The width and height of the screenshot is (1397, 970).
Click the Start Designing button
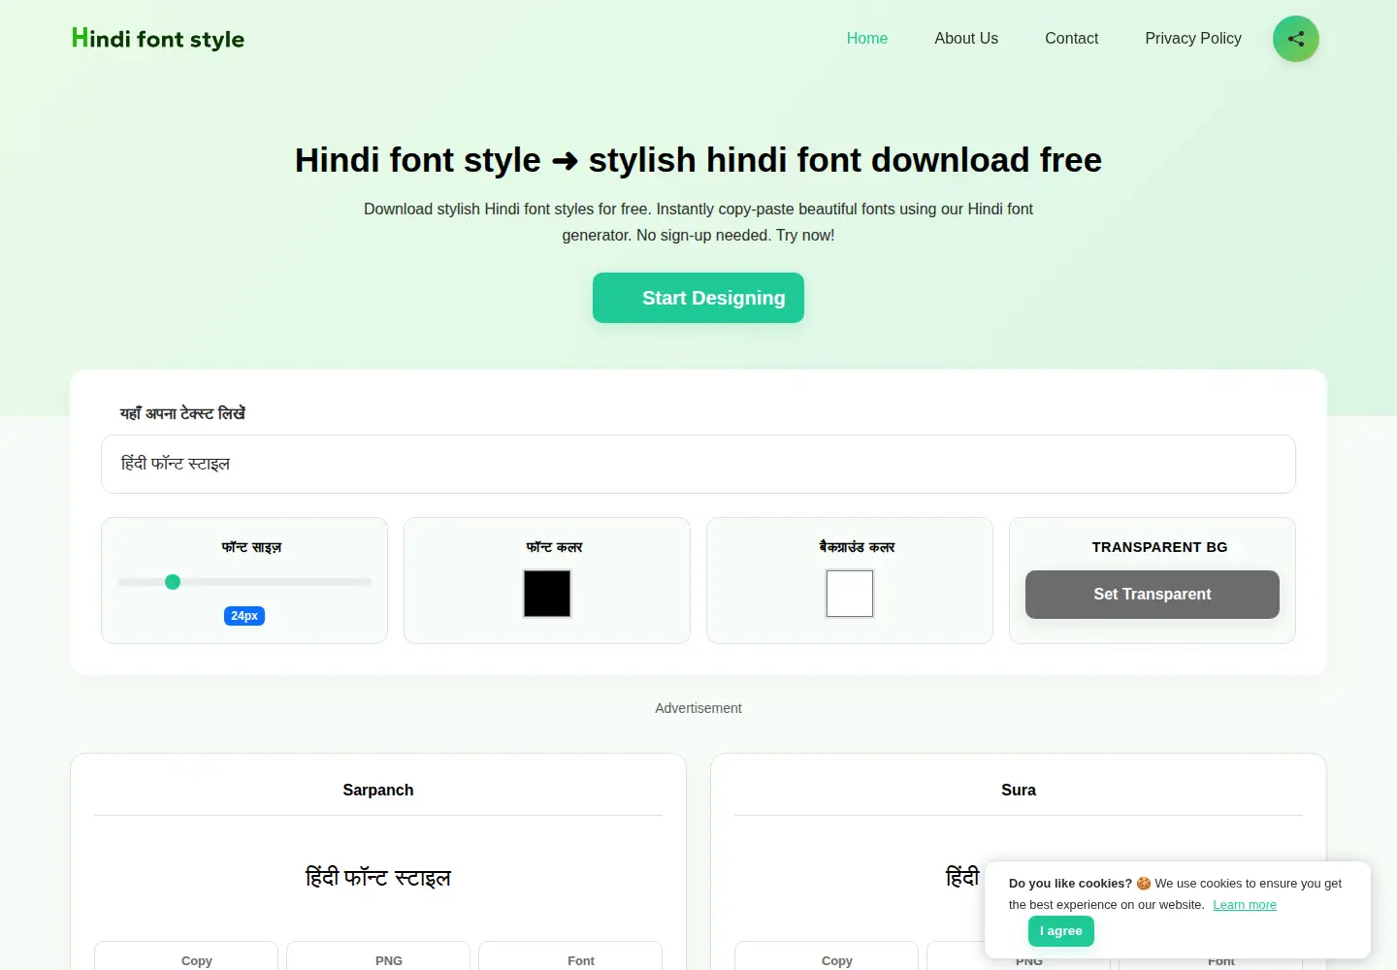698,298
